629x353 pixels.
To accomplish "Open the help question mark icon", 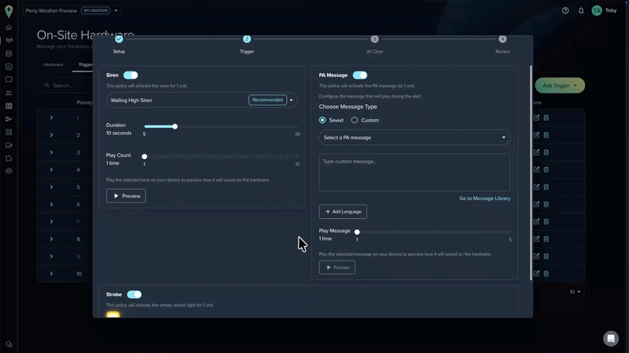I will [565, 11].
